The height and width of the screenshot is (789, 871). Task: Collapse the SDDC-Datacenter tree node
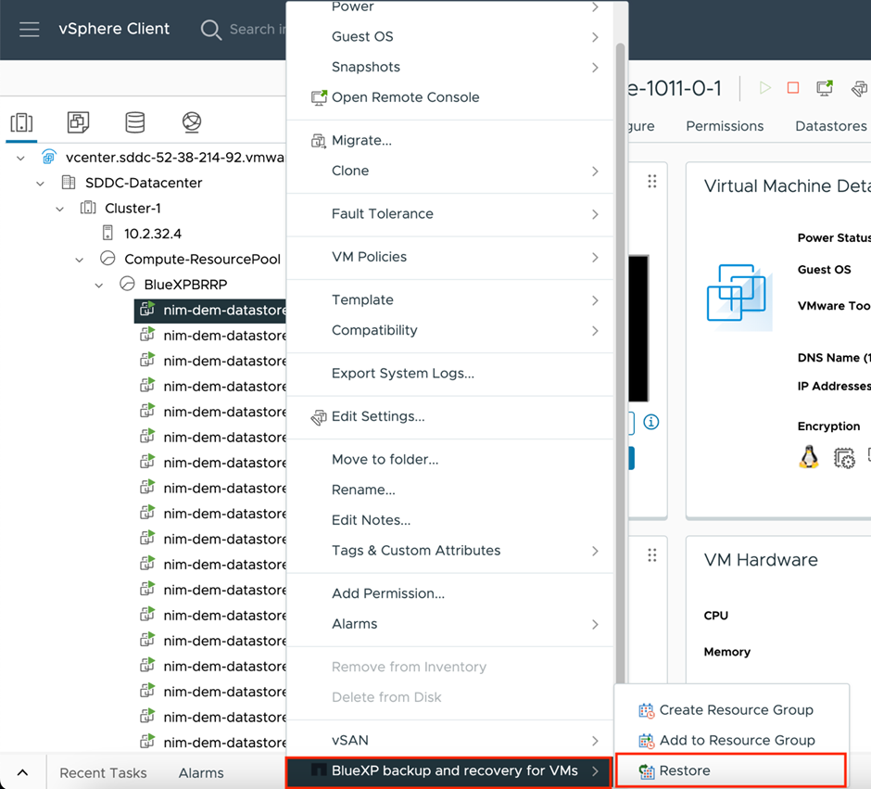tap(40, 184)
